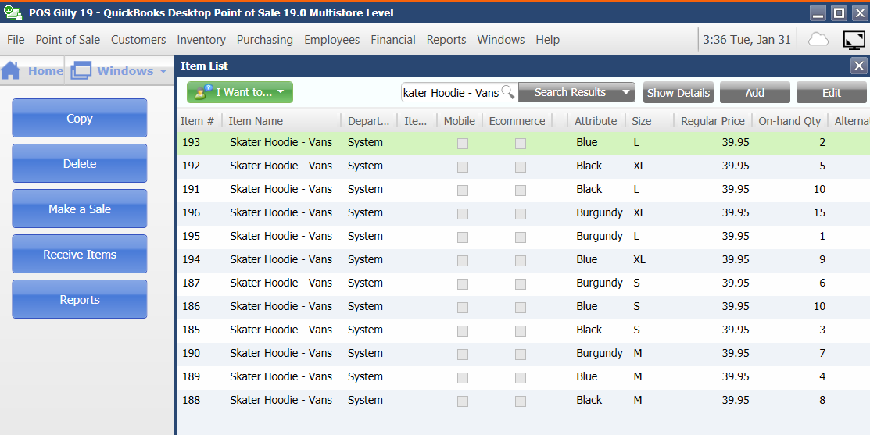This screenshot has height=435, width=870.
Task: Expand the Windows navigation dropdown arrow
Action: [163, 71]
